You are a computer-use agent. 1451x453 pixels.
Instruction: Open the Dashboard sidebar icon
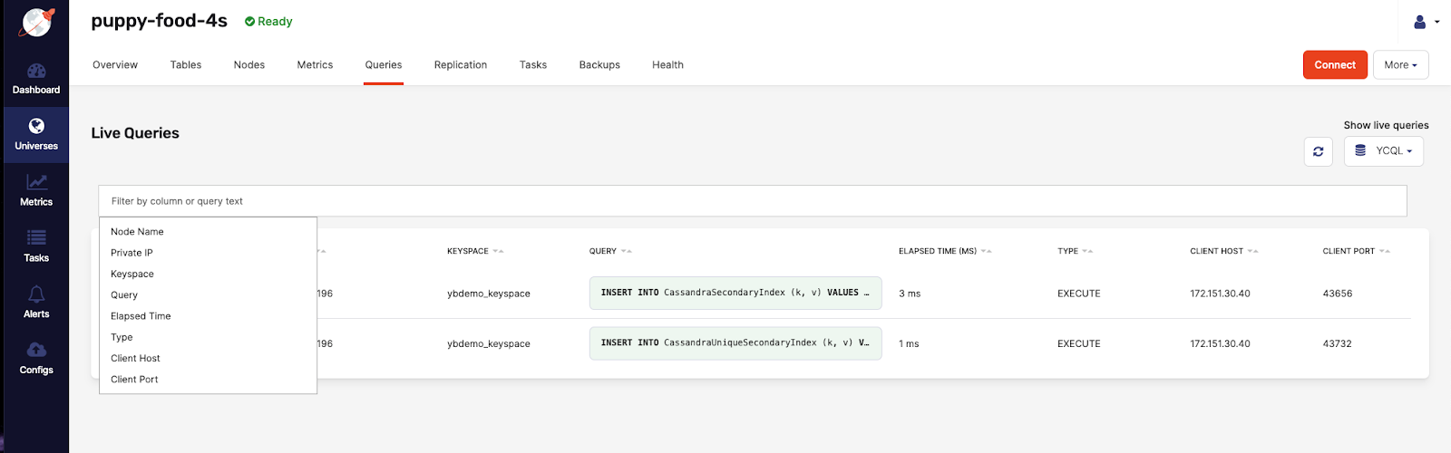coord(36,79)
